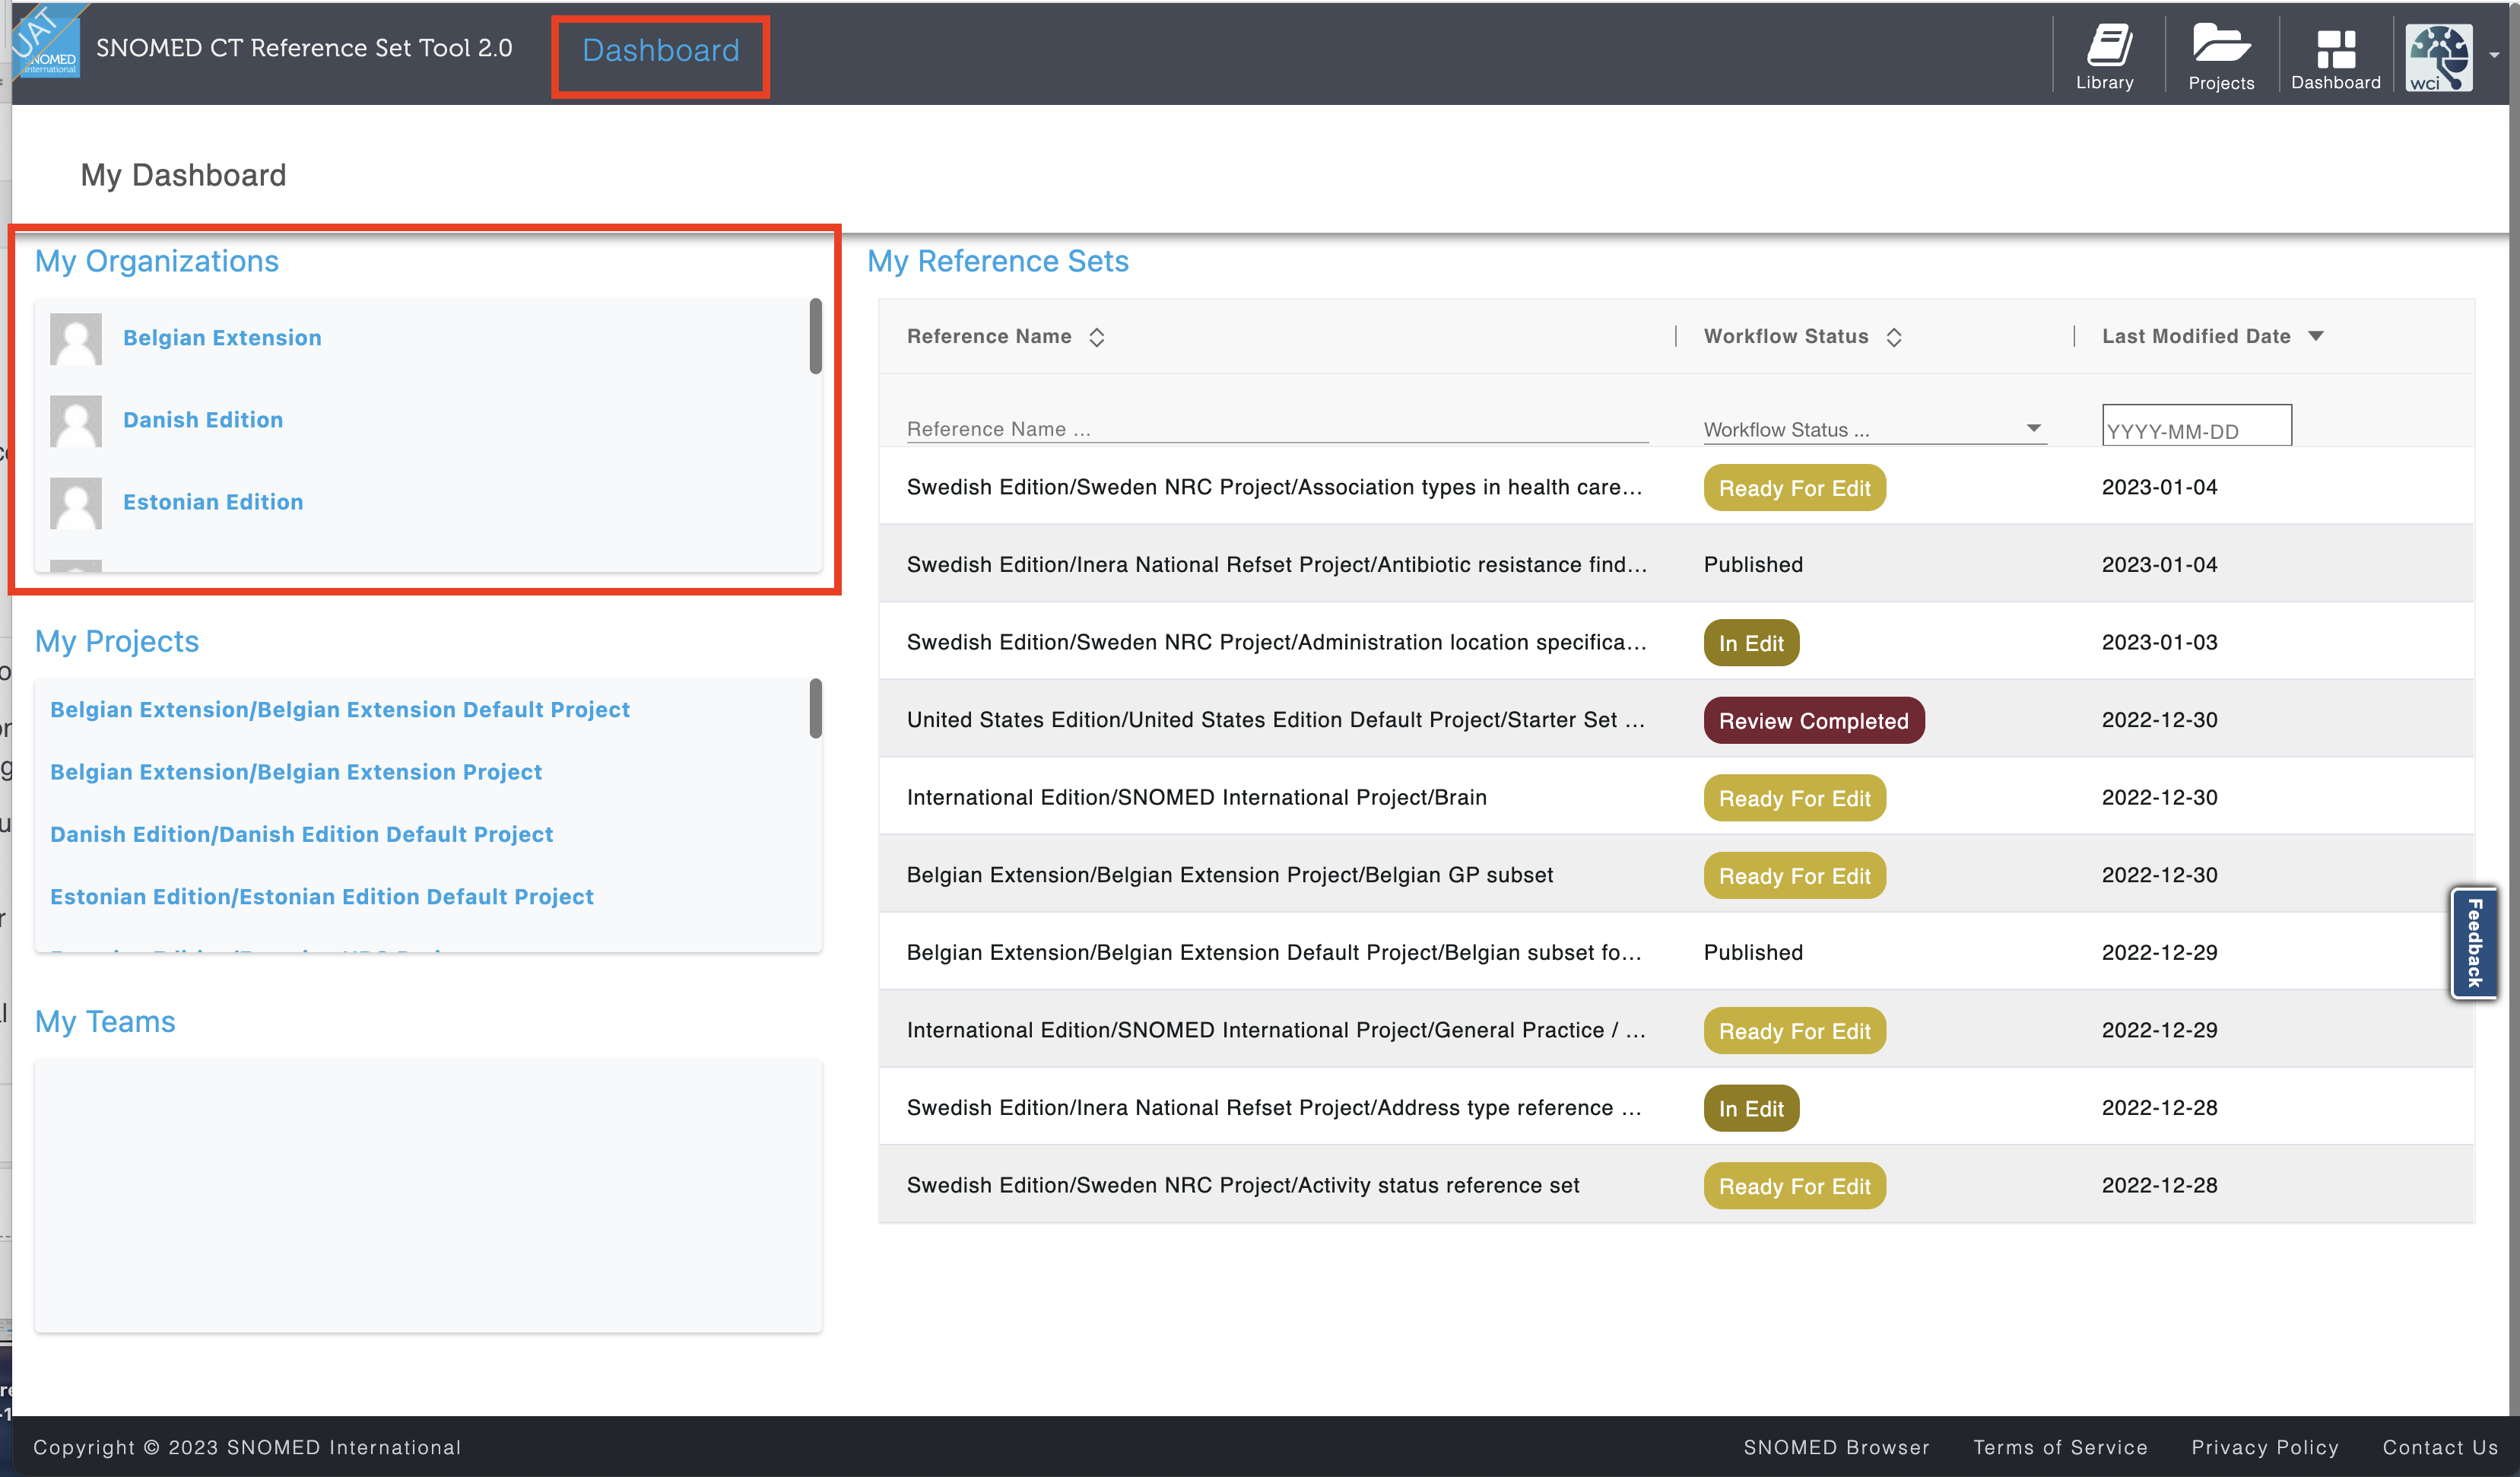2520x1477 pixels.
Task: Expand the user menu caret
Action: pos(2494,57)
